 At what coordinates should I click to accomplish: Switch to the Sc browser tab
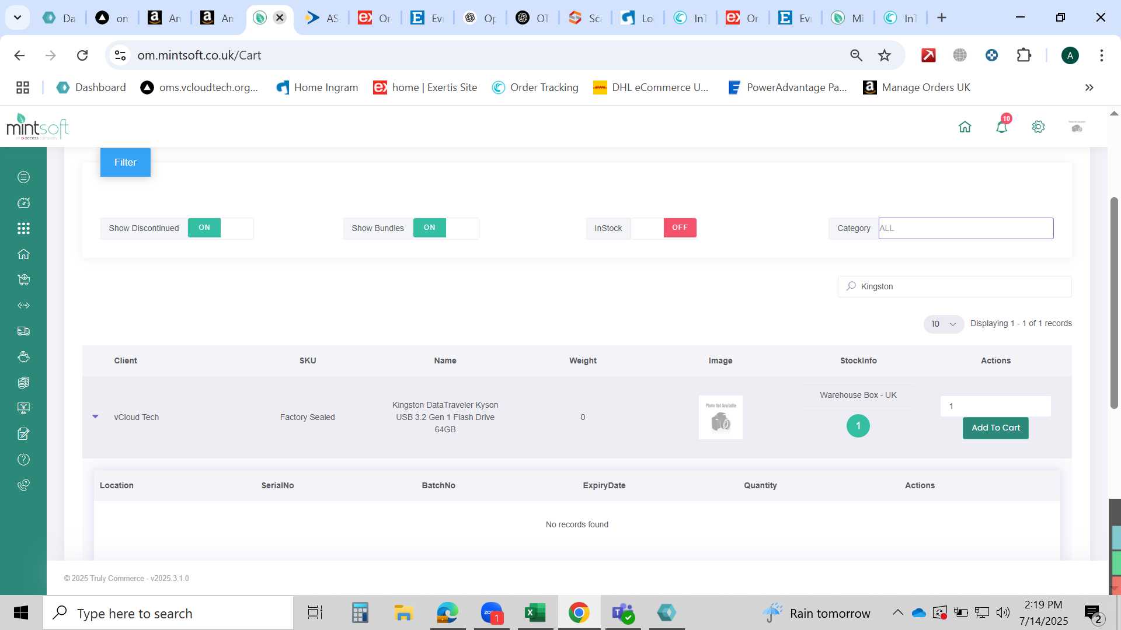pyautogui.click(x=585, y=18)
